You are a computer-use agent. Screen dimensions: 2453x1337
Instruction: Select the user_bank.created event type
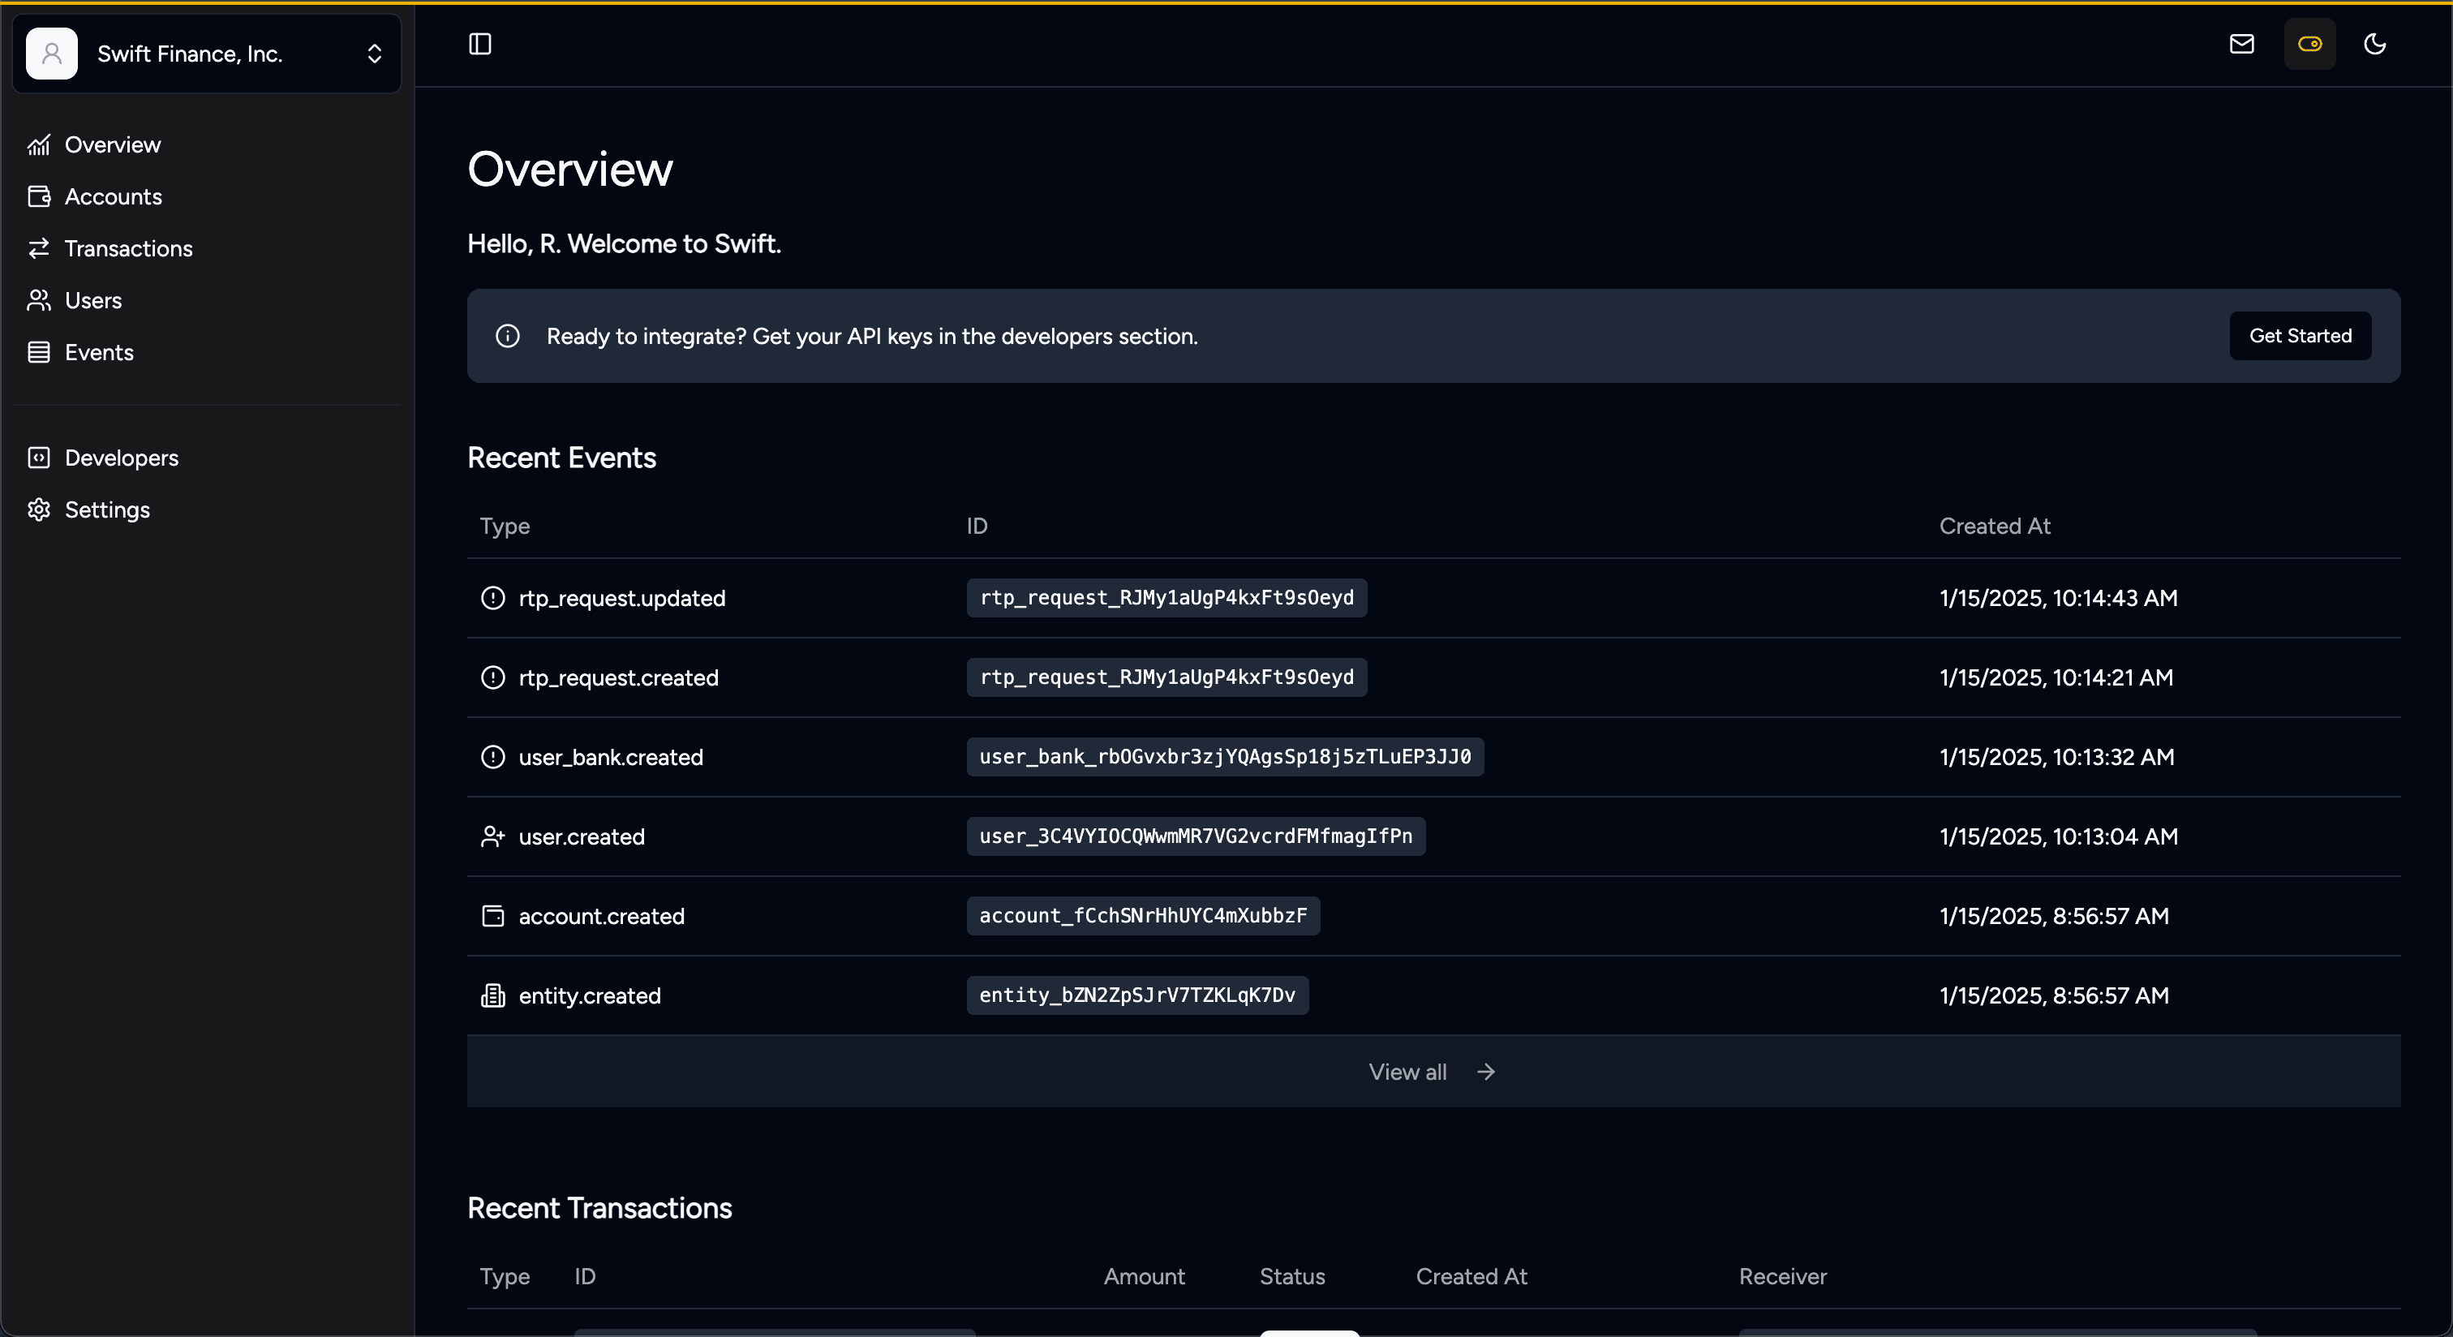(x=610, y=757)
